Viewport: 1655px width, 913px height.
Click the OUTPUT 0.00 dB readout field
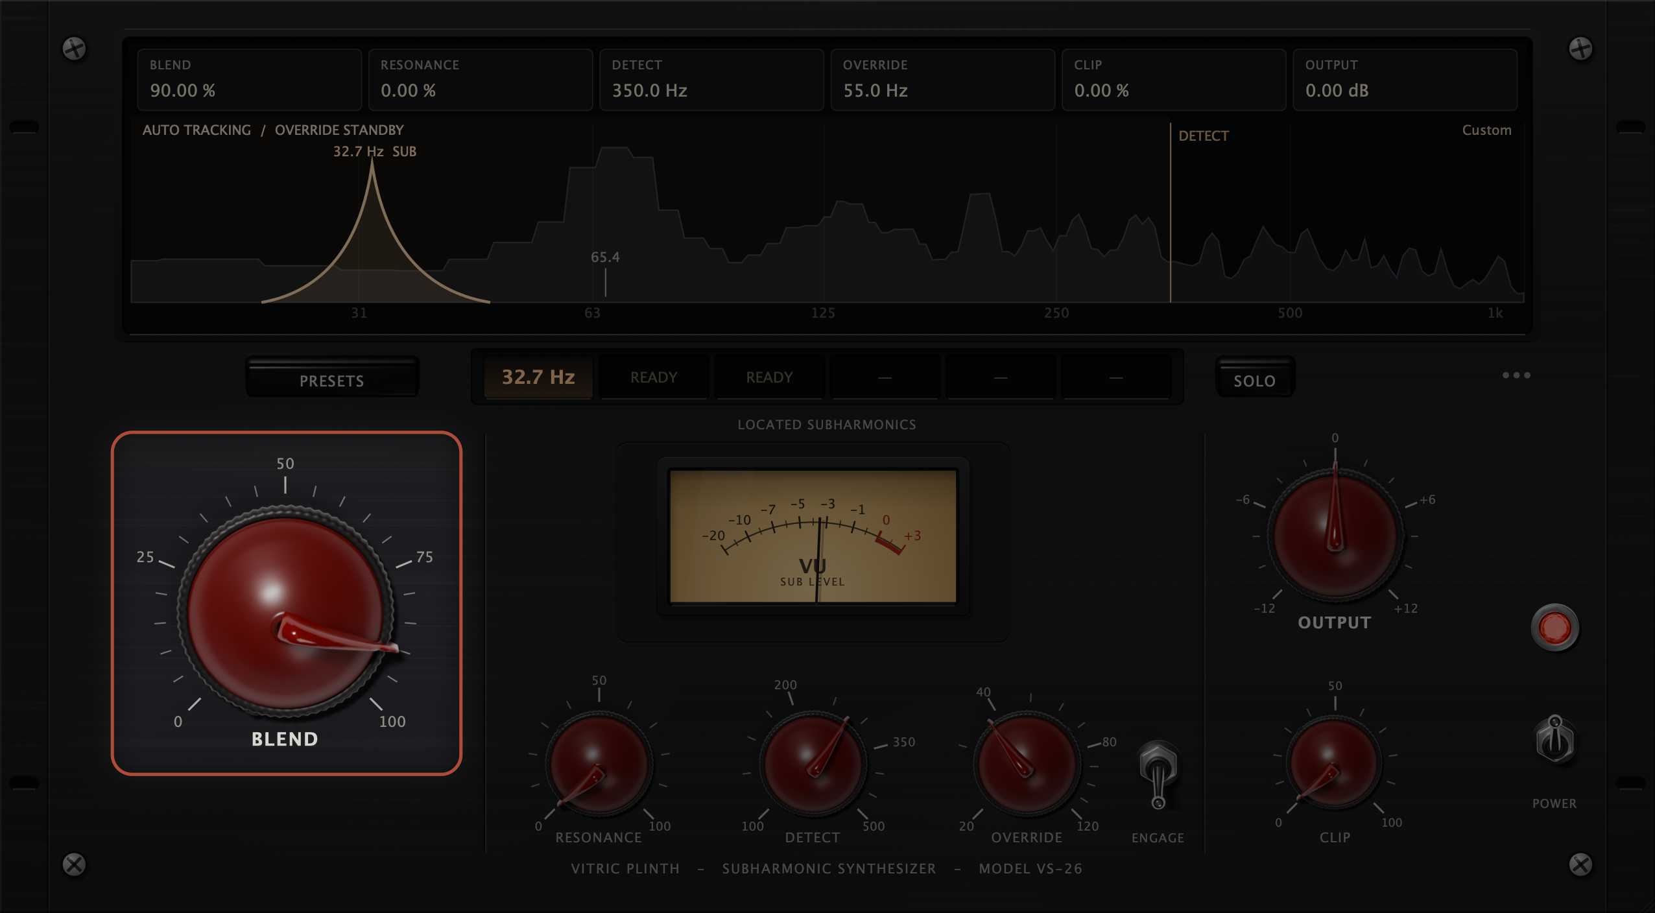pyautogui.click(x=1405, y=79)
